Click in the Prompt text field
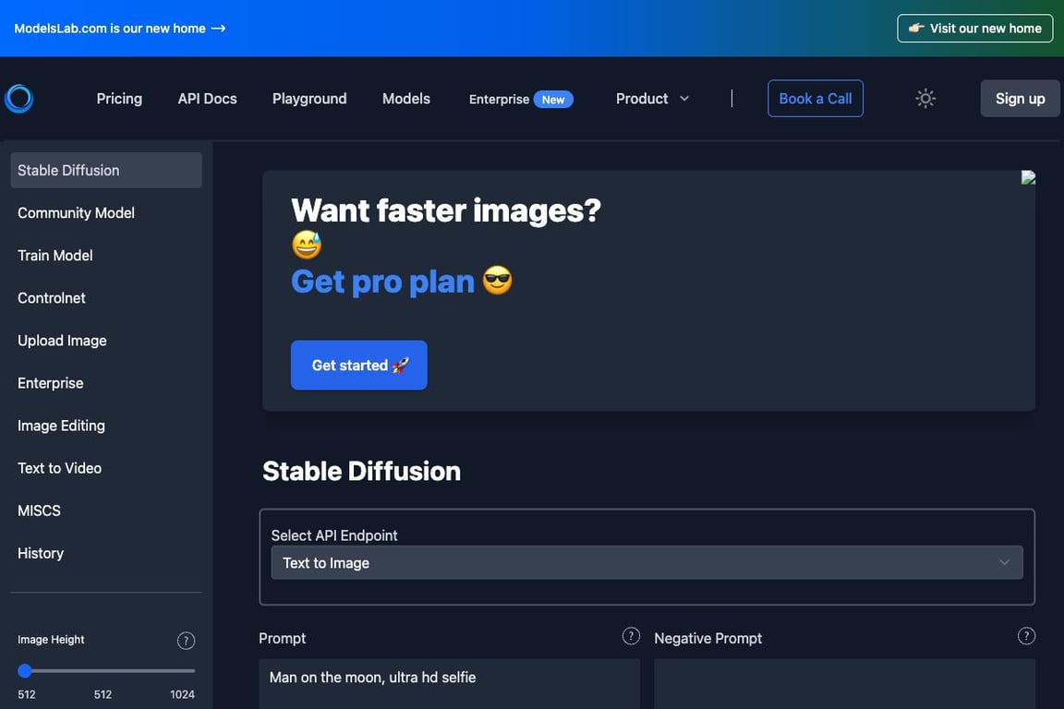Image resolution: width=1064 pixels, height=709 pixels. point(449,684)
